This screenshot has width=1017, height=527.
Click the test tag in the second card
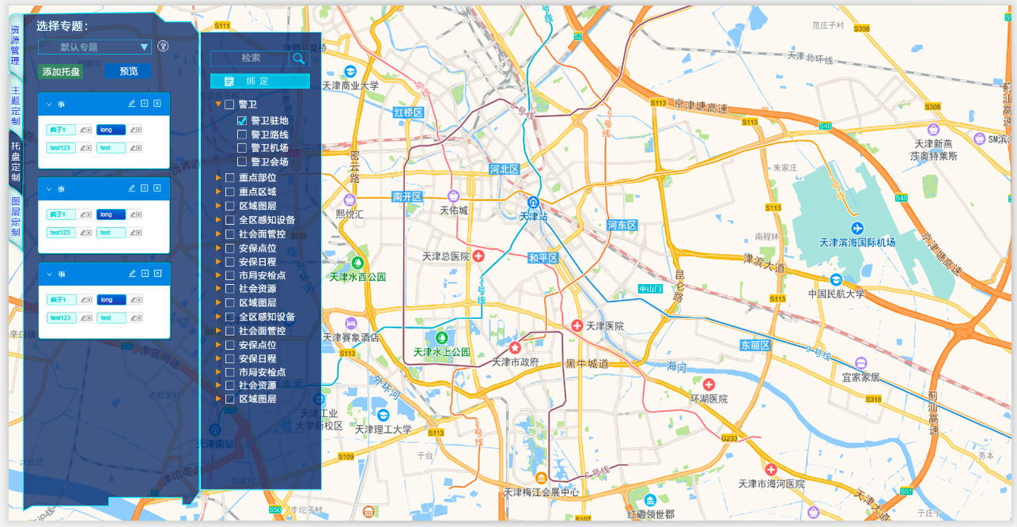pos(111,233)
